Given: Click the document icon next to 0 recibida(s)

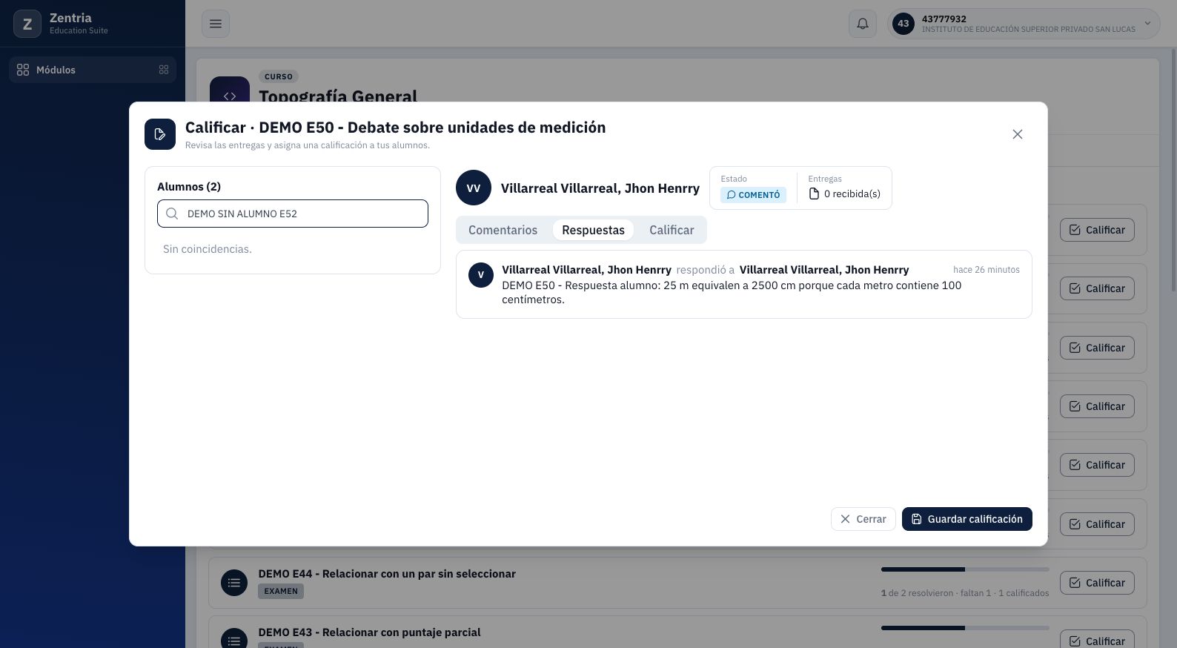Looking at the screenshot, I should 814,194.
